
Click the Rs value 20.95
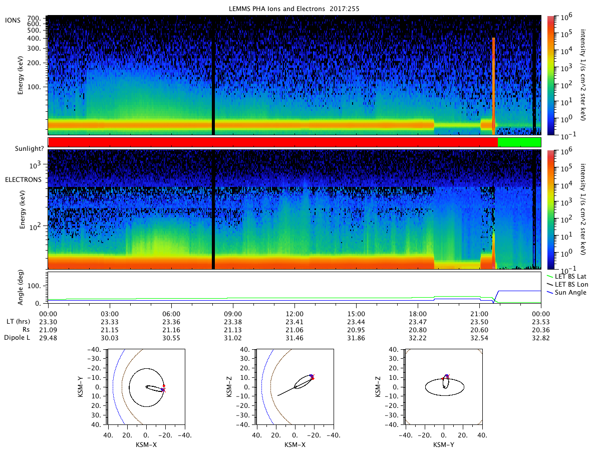(x=356, y=329)
